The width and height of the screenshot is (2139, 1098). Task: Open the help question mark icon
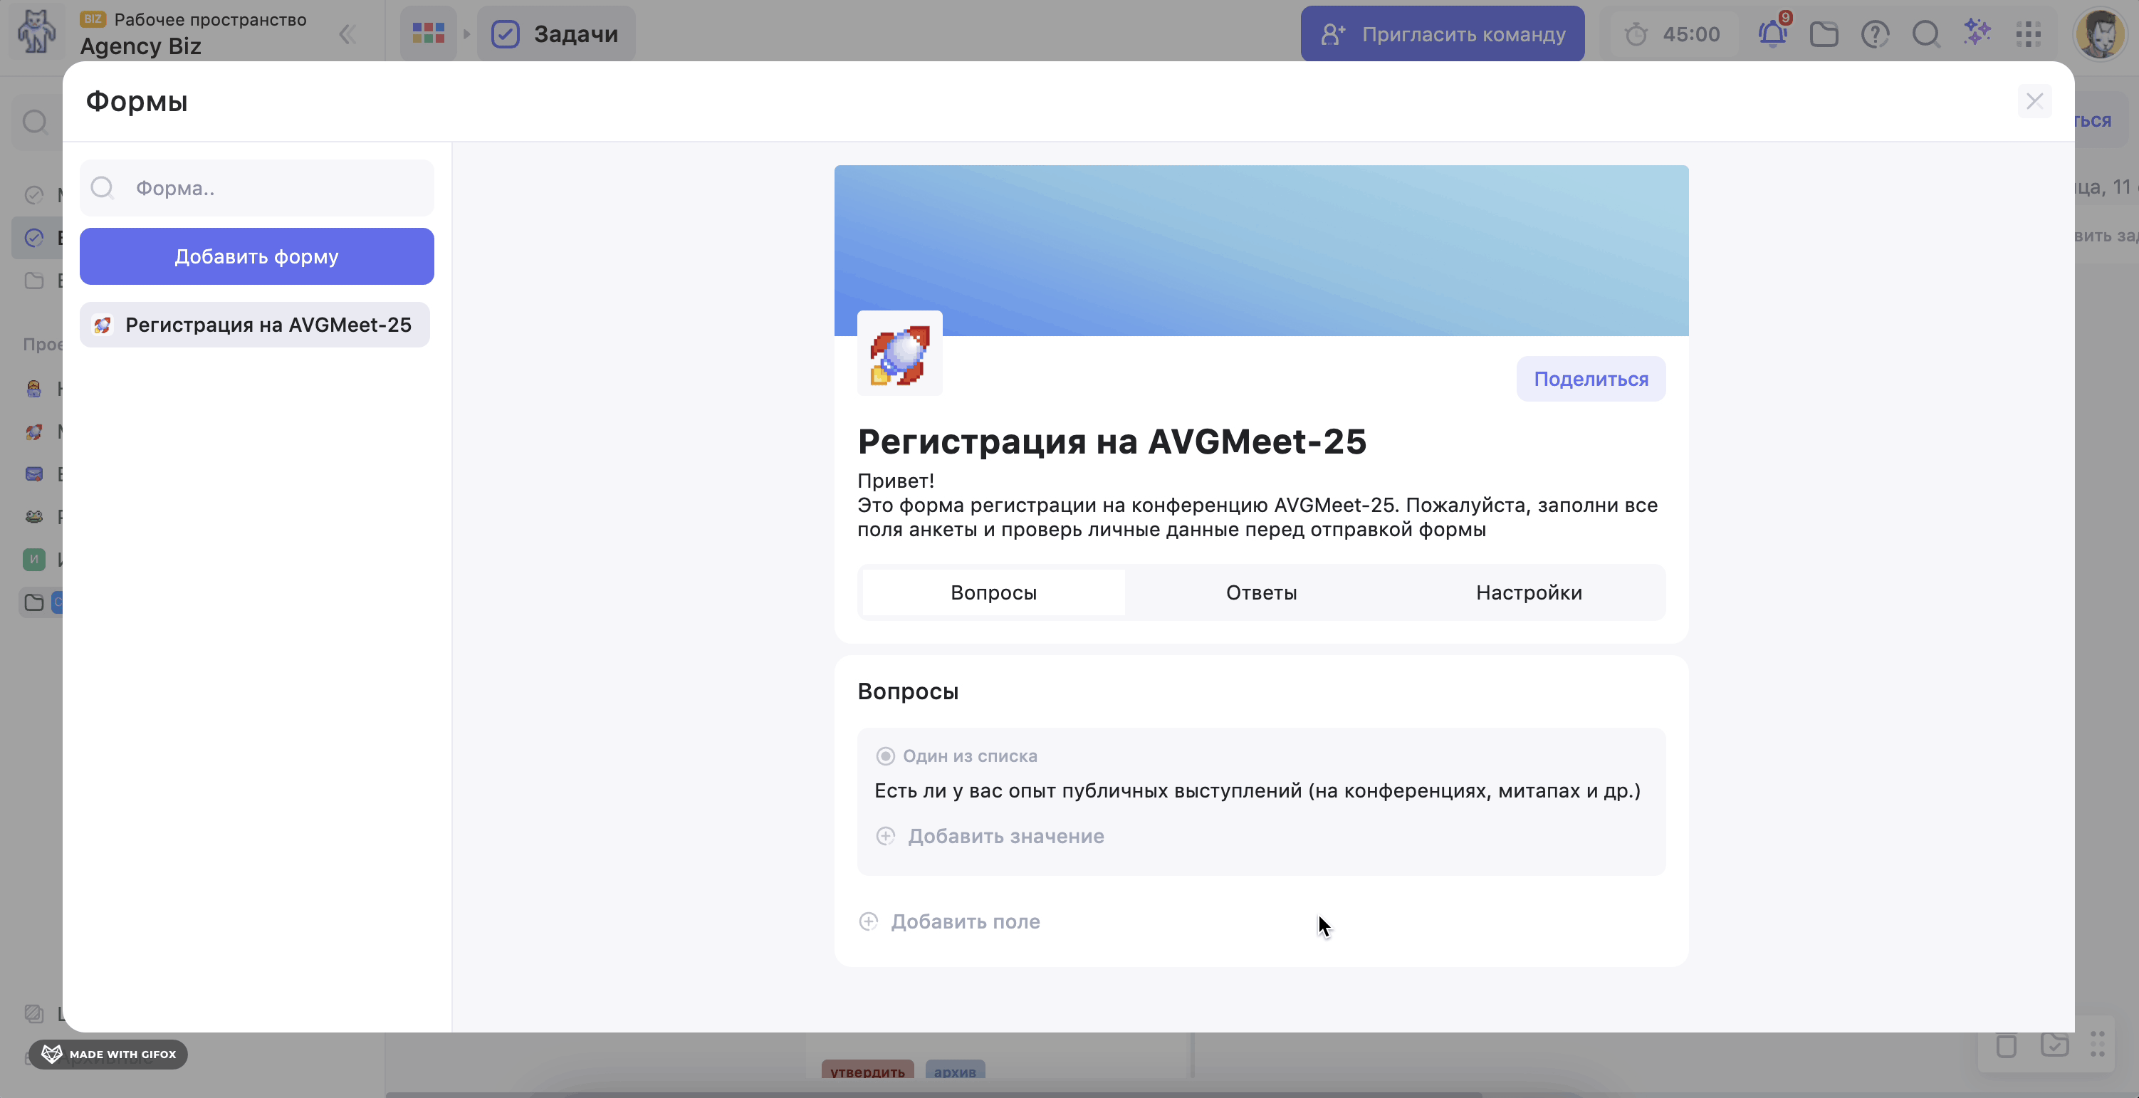[x=1875, y=34]
